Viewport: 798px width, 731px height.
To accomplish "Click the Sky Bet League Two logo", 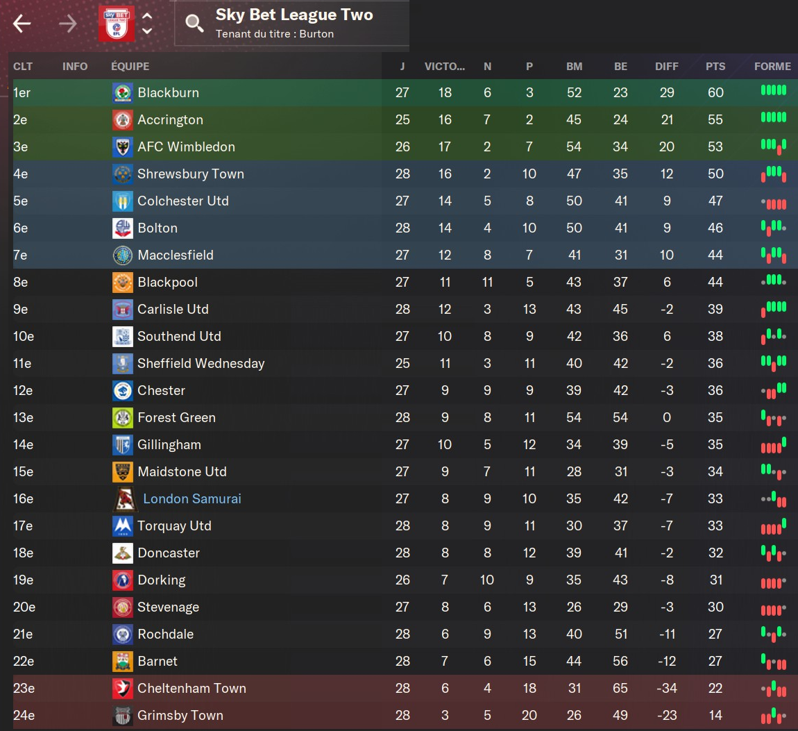I will [116, 24].
